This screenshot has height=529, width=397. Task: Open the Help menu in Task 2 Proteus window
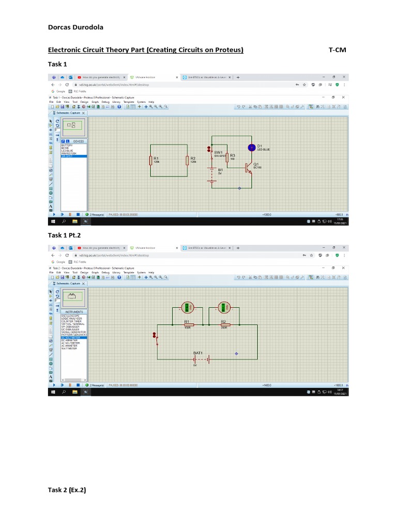click(151, 272)
